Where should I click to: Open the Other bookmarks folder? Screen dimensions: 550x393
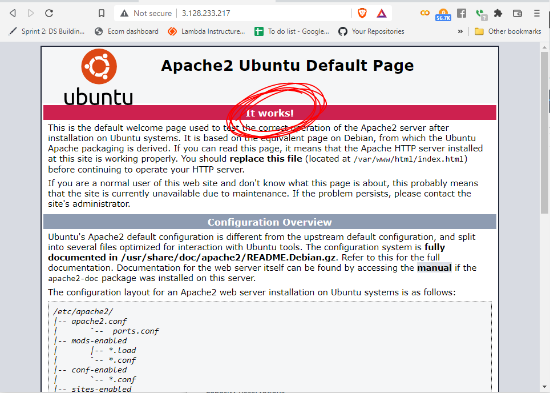coord(508,31)
